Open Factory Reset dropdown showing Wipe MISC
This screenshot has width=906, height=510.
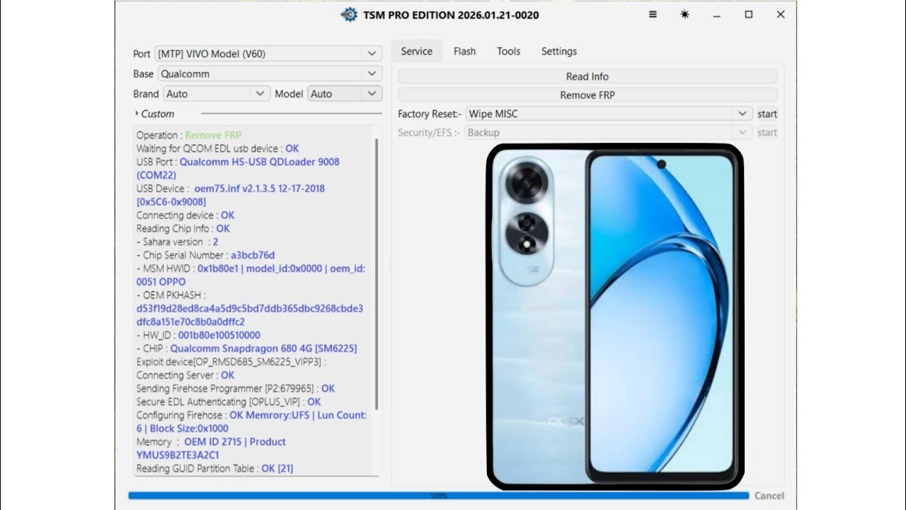(x=608, y=113)
